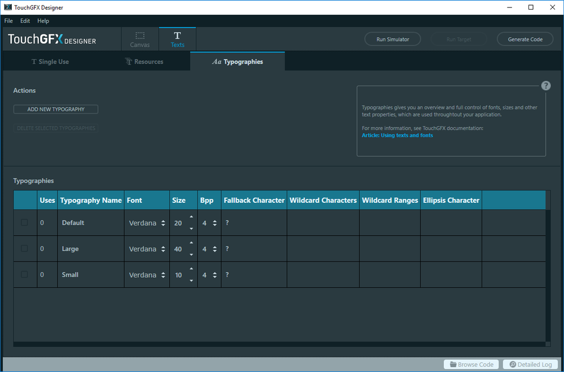Screen dimensions: 564x372
Task: Click Add New Typography button
Action: [x=56, y=109]
